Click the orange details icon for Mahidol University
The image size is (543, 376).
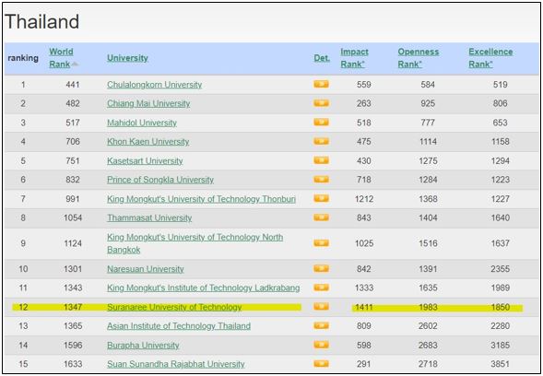click(x=321, y=123)
